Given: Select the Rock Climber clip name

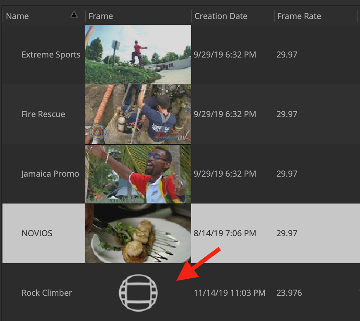Looking at the screenshot, I should (47, 293).
